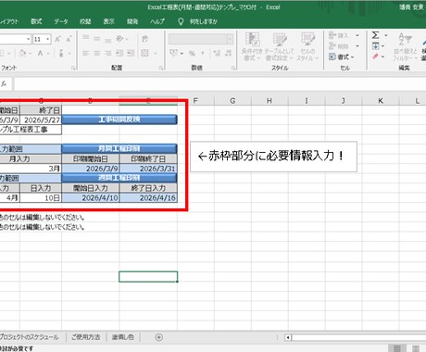Open the 配置 alignment dialog launcher
This screenshot has height=352, width=426.
tap(161, 68)
